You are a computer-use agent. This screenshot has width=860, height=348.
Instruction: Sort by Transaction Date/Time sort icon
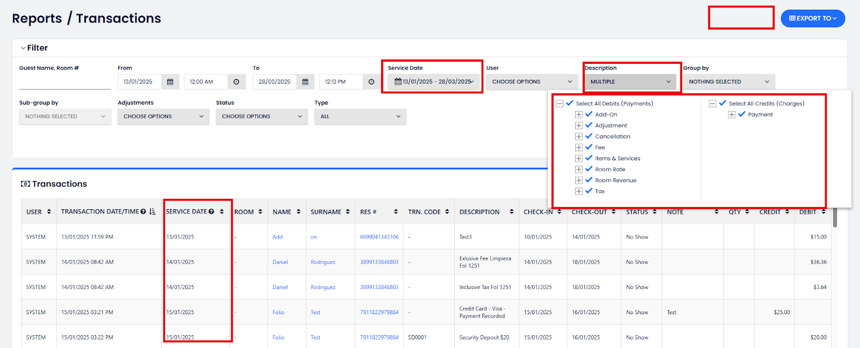(x=153, y=212)
